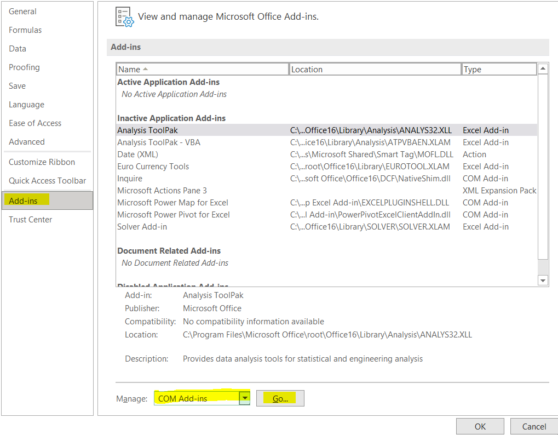The image size is (558, 435).
Task: Click the ANALYS32.XLL location cell
Action: click(x=371, y=130)
